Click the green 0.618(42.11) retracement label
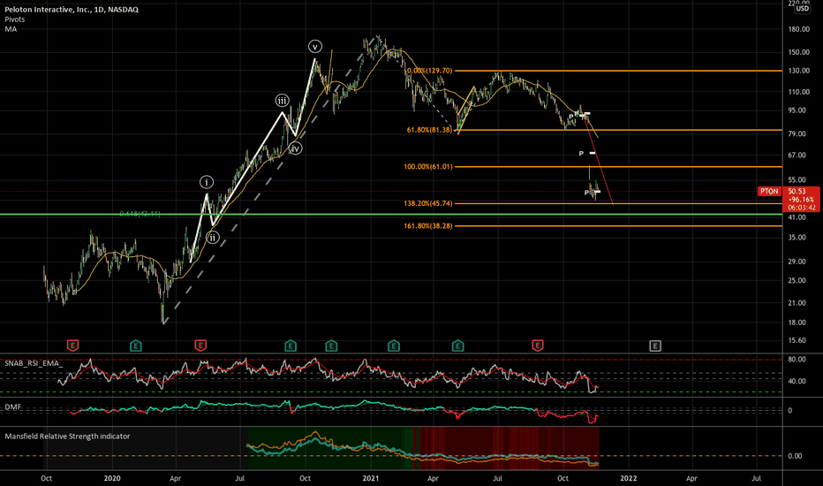Screen dimensions: 823x486 click(x=140, y=214)
